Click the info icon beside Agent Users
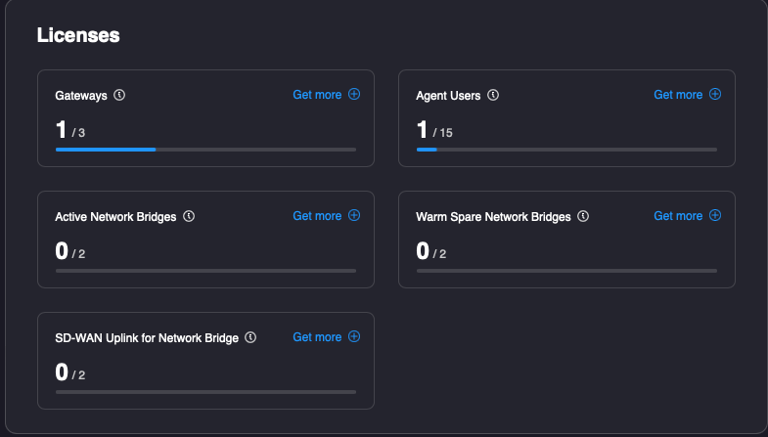Viewport: 768px width, 437px height. (493, 96)
